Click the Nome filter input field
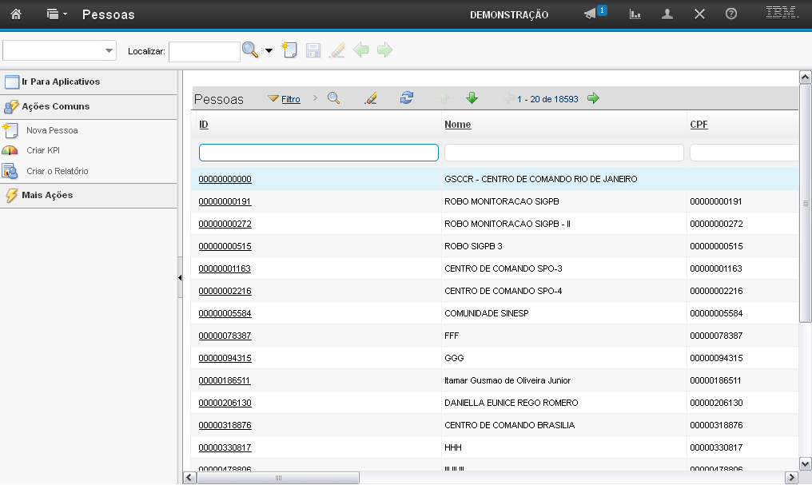 (563, 153)
